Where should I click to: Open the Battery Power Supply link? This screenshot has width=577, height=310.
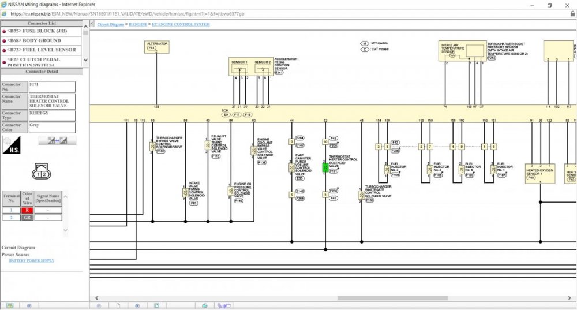coord(31,260)
